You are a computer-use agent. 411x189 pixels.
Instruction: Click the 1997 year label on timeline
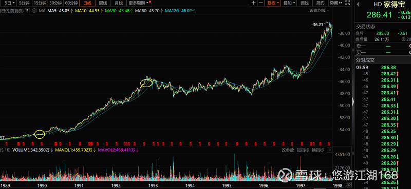tap(301, 185)
